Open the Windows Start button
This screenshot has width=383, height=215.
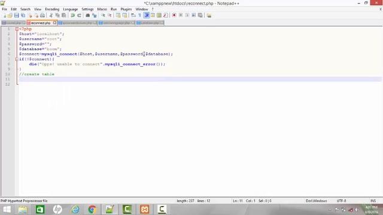pos(7,210)
